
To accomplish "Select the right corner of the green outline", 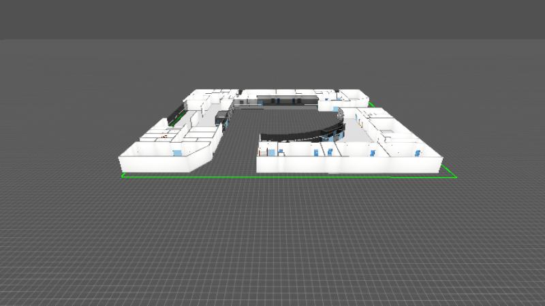I will 456,177.
